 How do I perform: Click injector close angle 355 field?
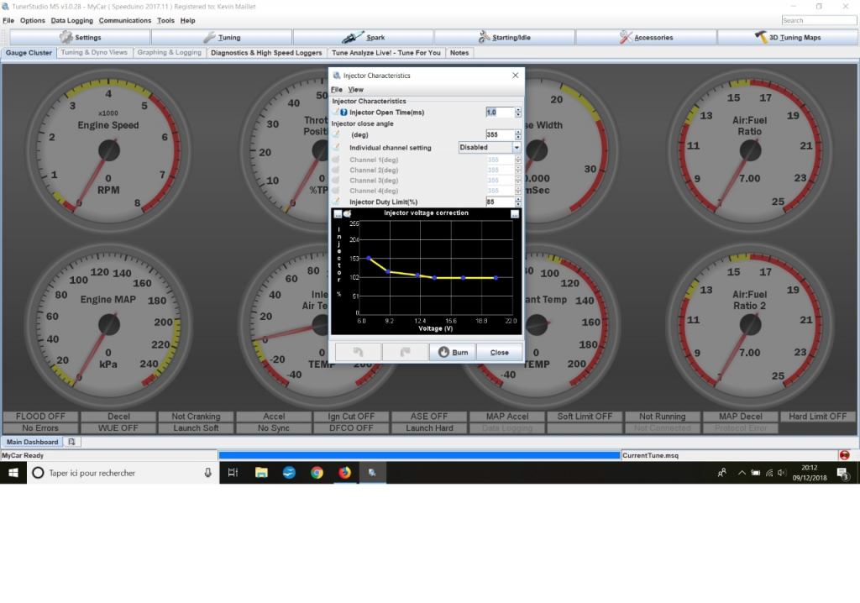pyautogui.click(x=500, y=134)
